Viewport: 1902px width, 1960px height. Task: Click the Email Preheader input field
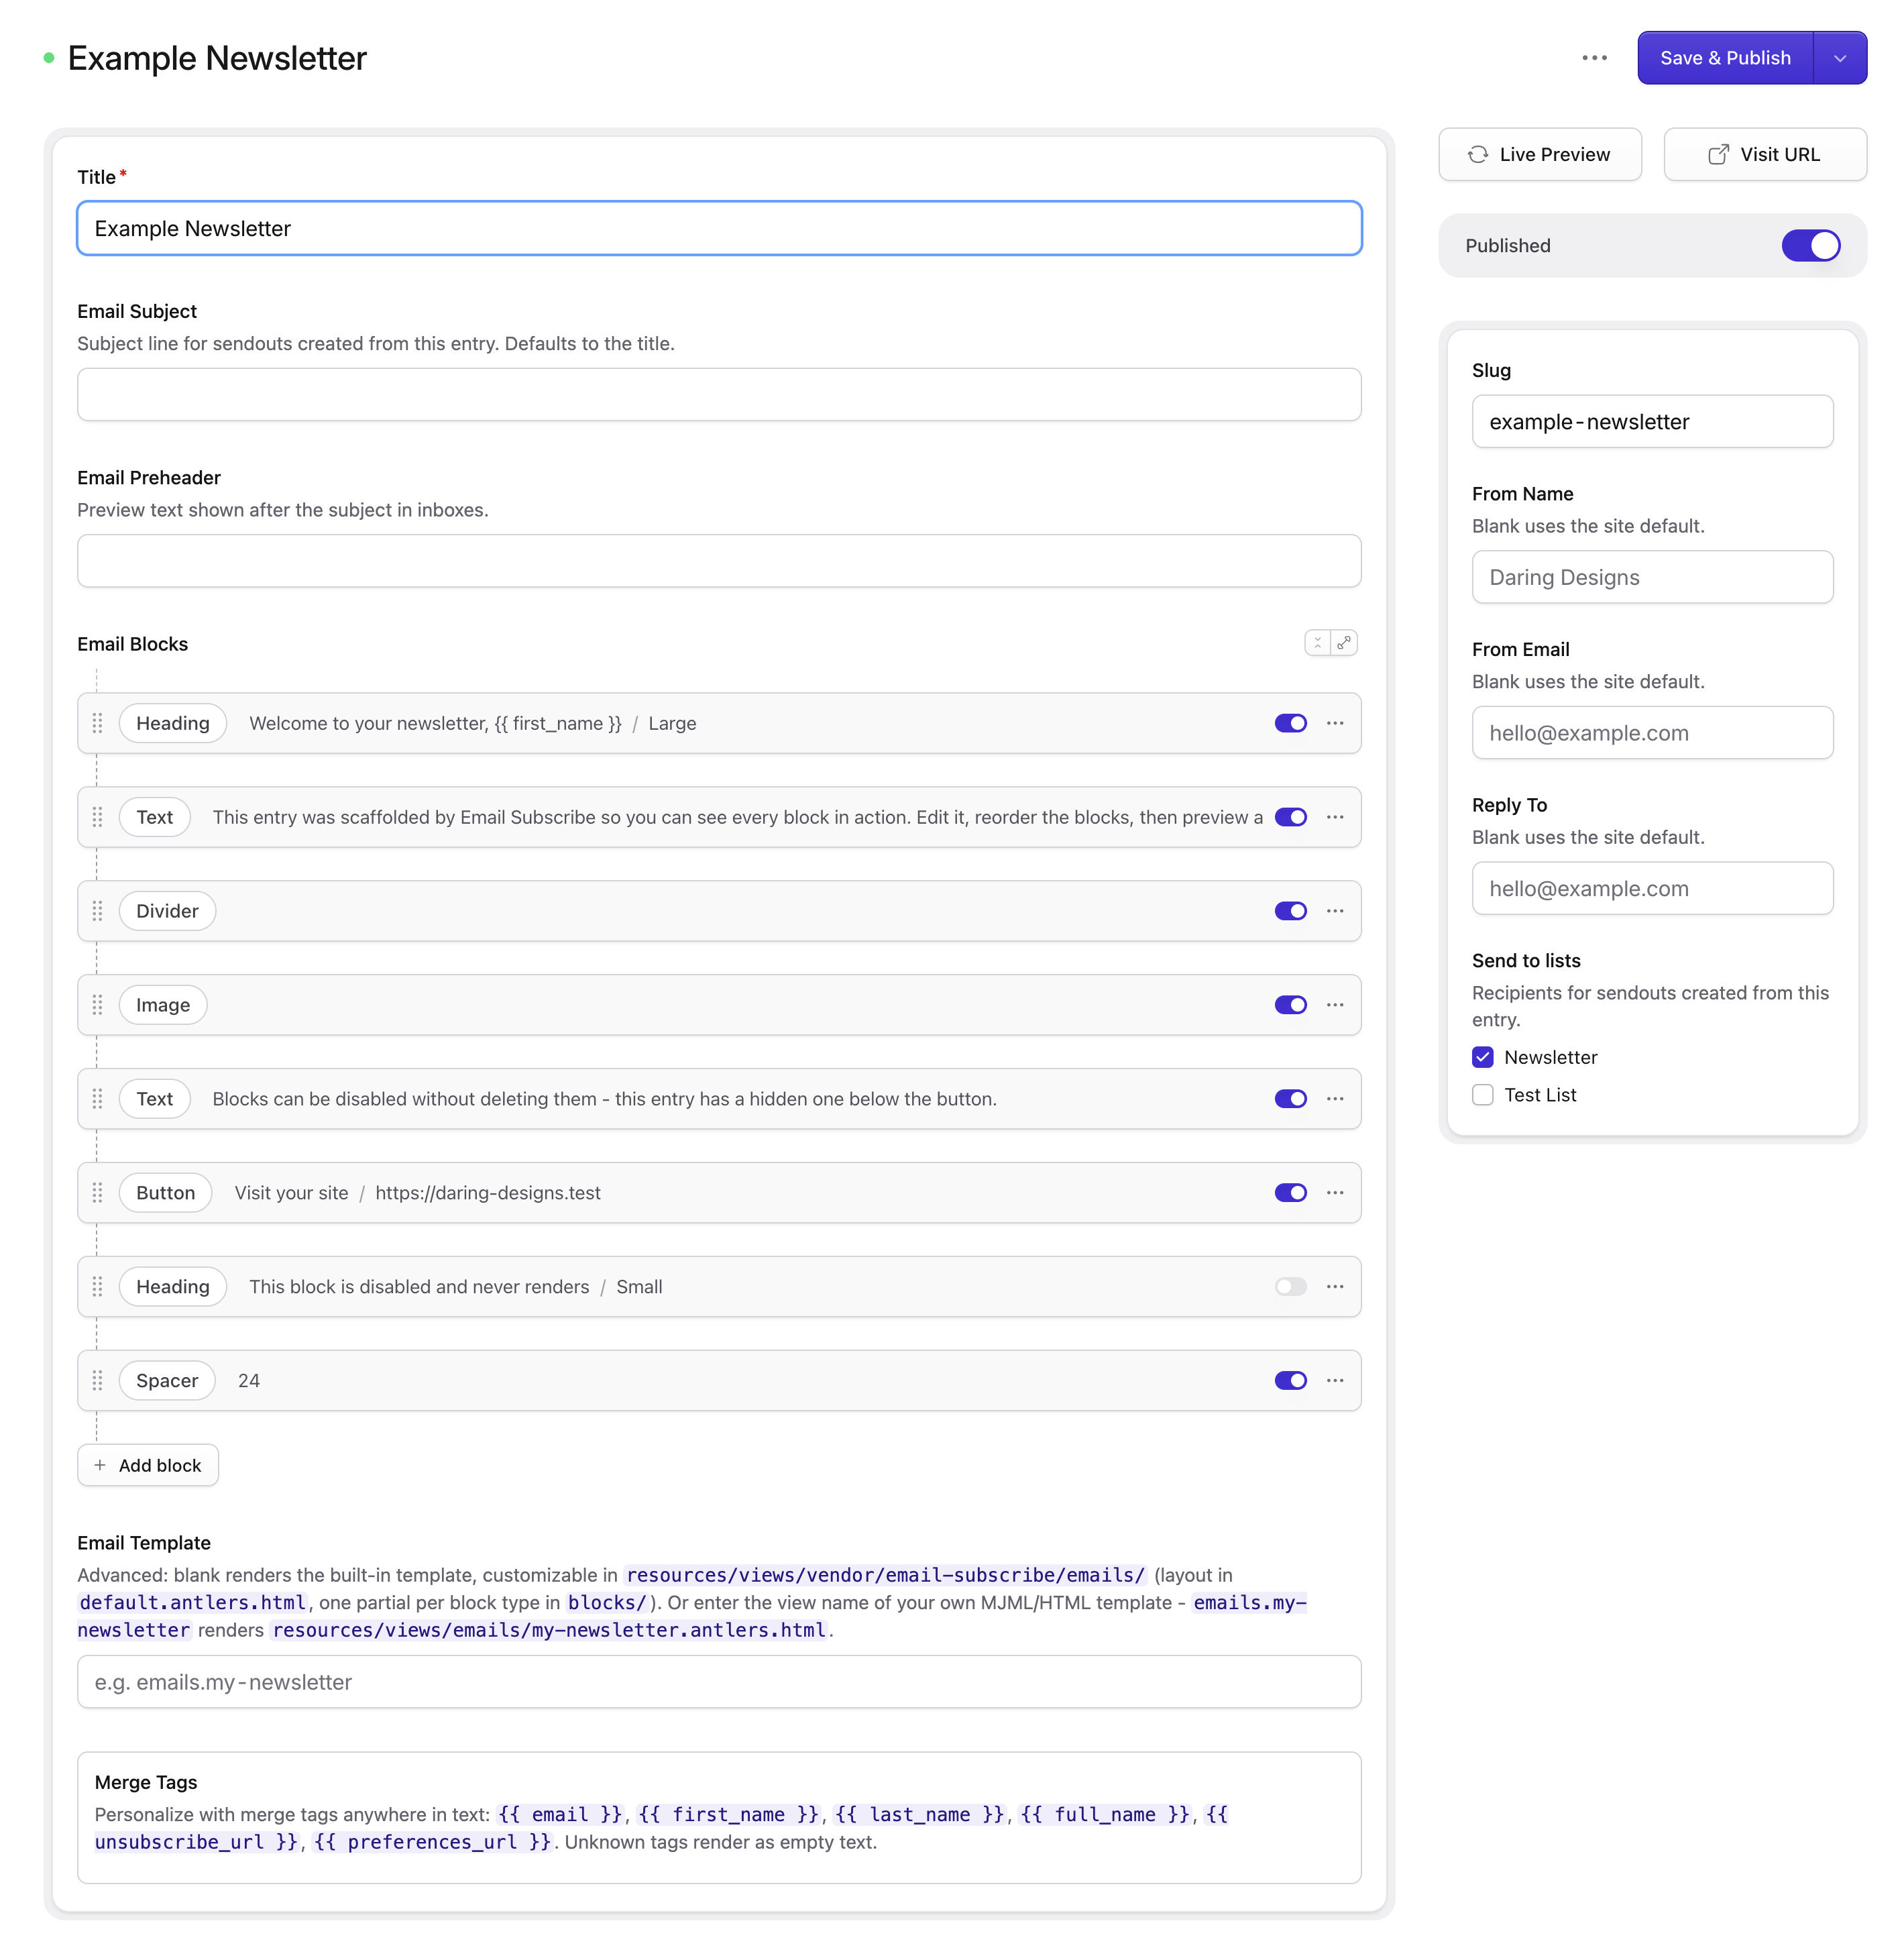click(x=718, y=561)
